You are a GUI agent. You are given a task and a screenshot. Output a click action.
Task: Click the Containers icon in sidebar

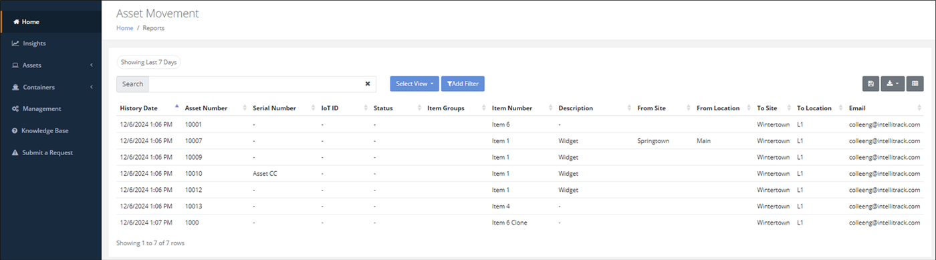(x=15, y=87)
